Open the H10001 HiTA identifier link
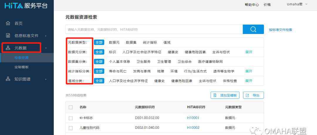The width and height of the screenshot is (317, 135). (193, 118)
